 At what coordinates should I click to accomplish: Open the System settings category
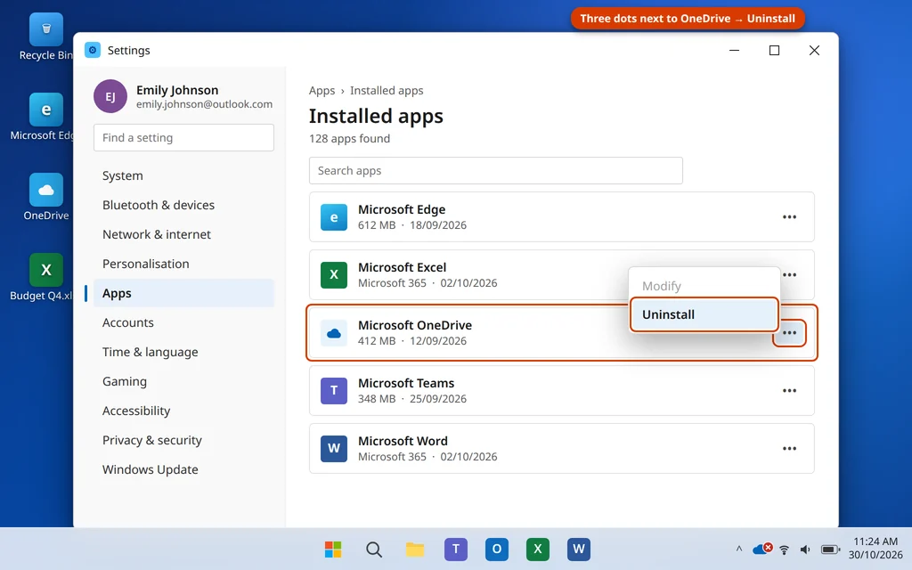[183, 175]
